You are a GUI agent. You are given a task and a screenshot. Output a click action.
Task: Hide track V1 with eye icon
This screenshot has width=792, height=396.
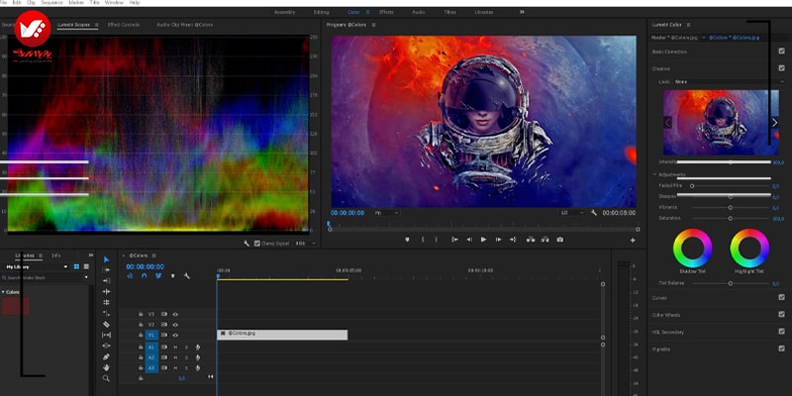[175, 335]
